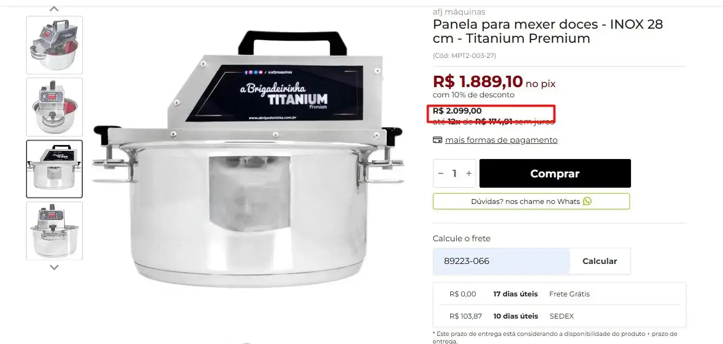Open 'Dúvidas? nos chame no Whats' button
Viewport: 723px width, 344px height.
click(x=531, y=201)
